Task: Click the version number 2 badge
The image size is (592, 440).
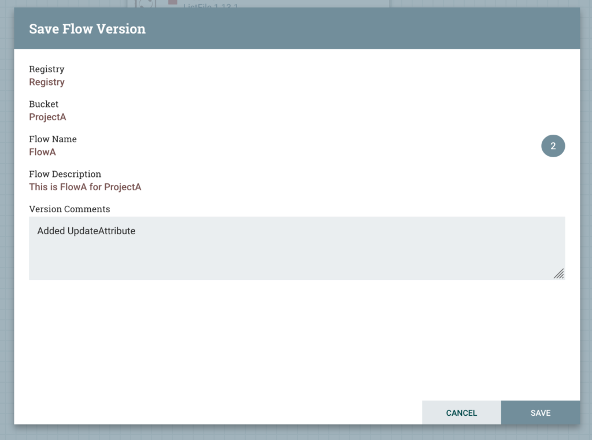Action: (553, 146)
